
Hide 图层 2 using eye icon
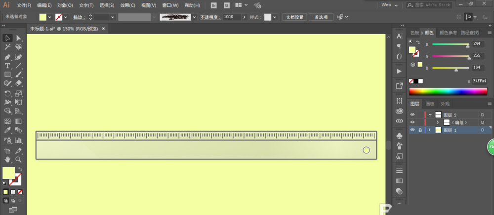(x=412, y=115)
